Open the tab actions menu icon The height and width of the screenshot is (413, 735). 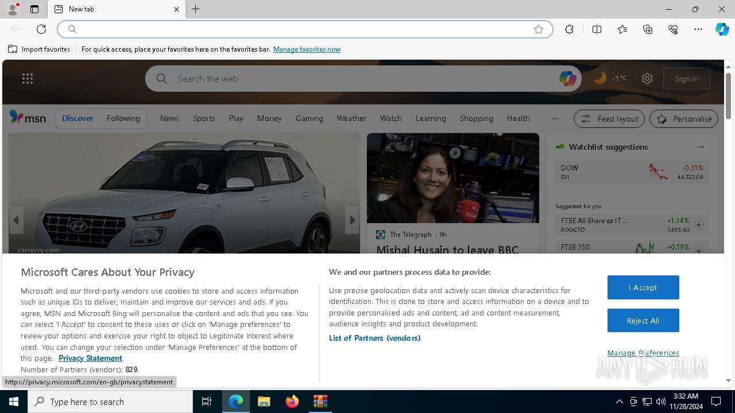(34, 9)
